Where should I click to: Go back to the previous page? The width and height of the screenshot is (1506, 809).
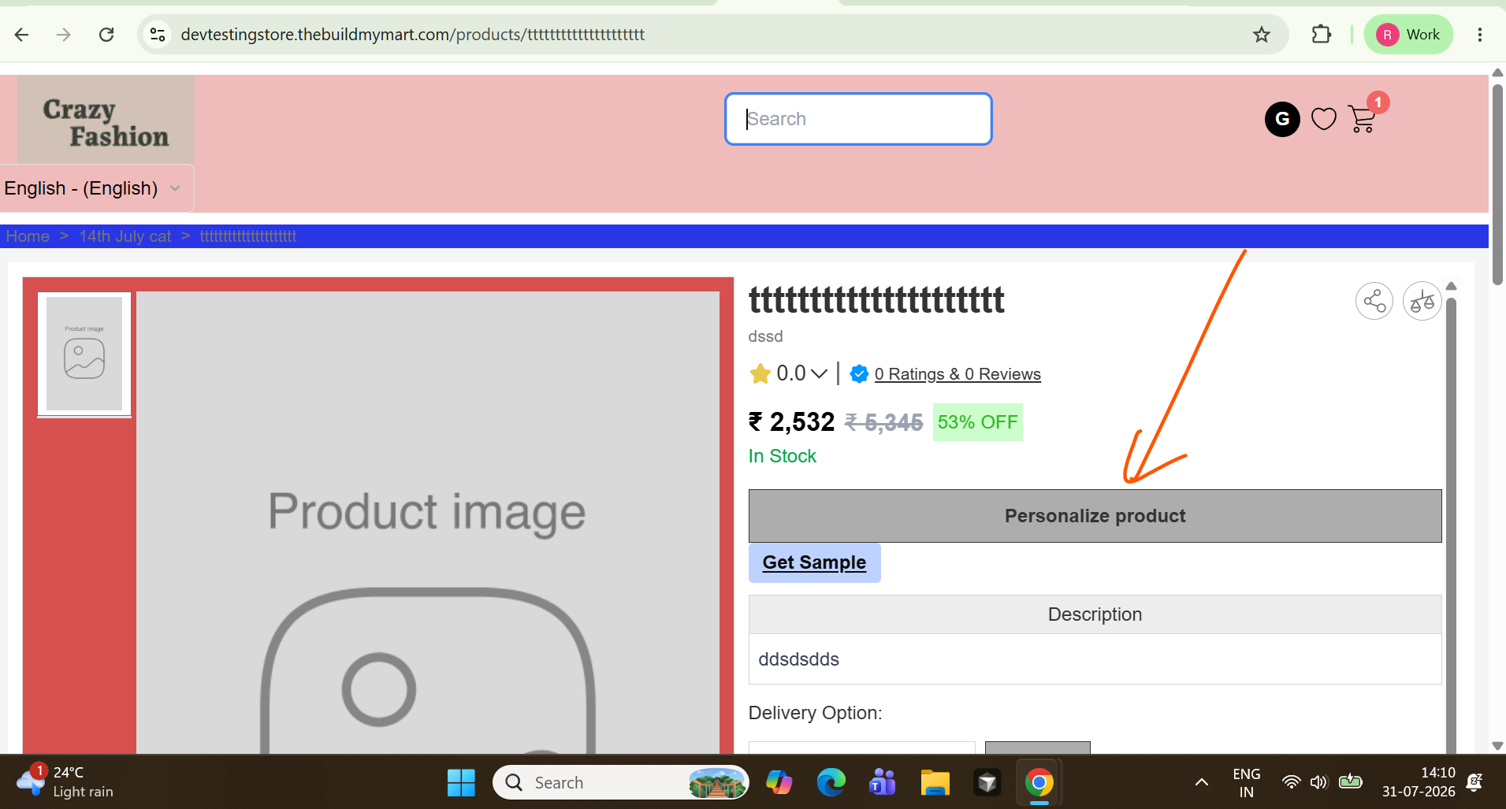[x=22, y=35]
